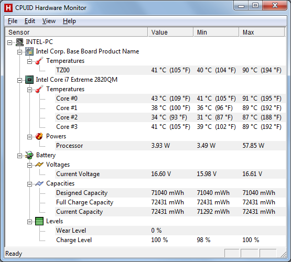Image resolution: width=291 pixels, height=262 pixels.
Task: Collapse the Intel Corp. Base Board node
Action: [19, 52]
